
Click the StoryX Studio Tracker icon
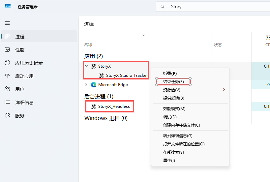[x=102, y=76]
